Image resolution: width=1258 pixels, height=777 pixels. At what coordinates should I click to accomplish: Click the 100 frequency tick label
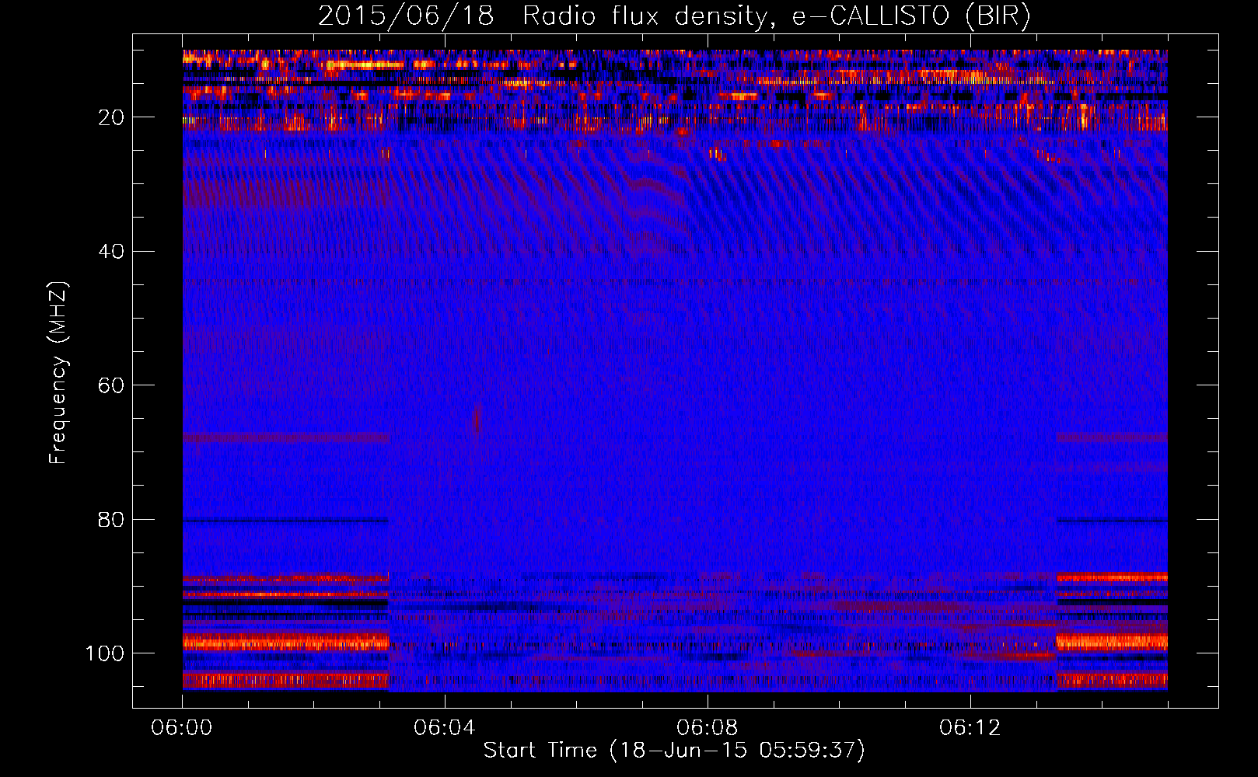(105, 653)
